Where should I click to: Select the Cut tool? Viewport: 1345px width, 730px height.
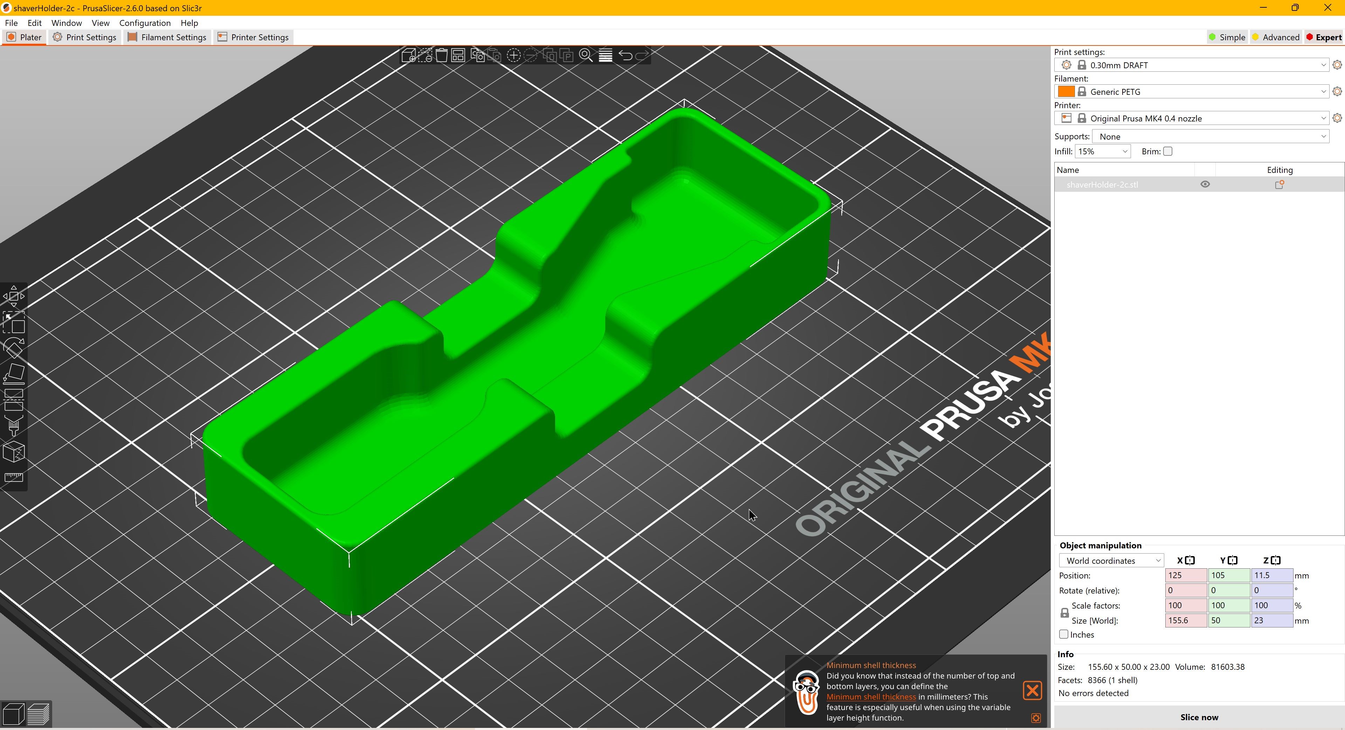click(14, 400)
